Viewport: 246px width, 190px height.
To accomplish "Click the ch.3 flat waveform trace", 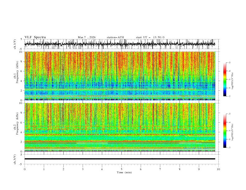I will (x=120, y=159).
